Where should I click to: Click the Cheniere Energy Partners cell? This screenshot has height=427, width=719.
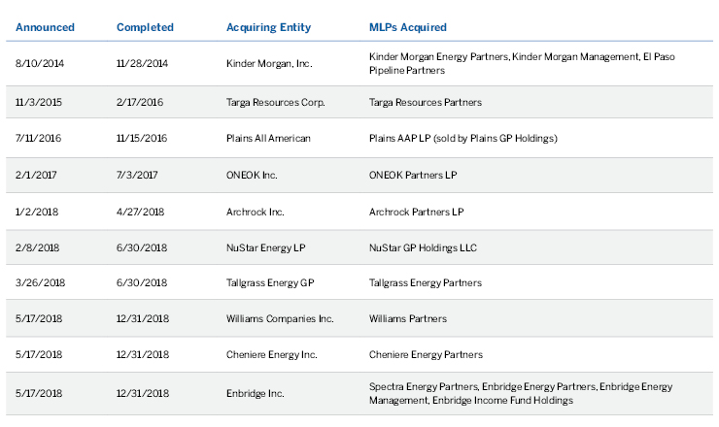pos(426,355)
